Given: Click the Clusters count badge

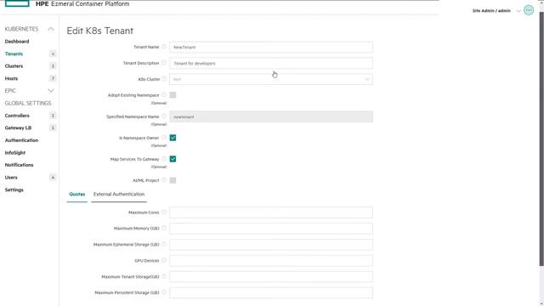Looking at the screenshot, I should tap(53, 66).
